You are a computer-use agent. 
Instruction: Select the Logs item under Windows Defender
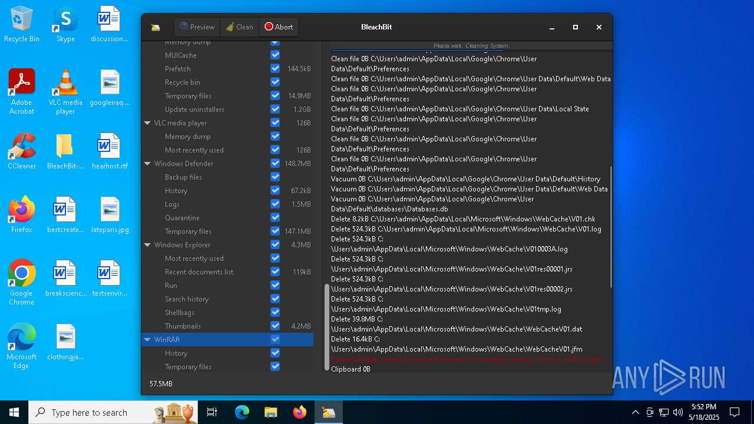point(172,204)
